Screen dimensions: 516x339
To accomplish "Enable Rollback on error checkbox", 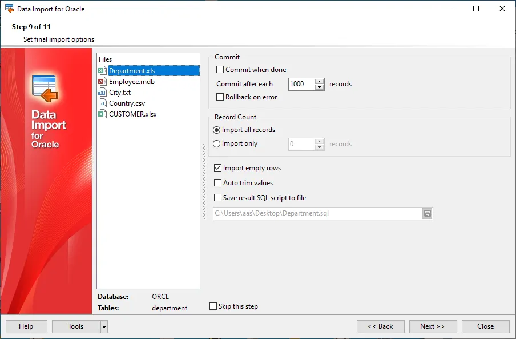I will click(x=220, y=97).
